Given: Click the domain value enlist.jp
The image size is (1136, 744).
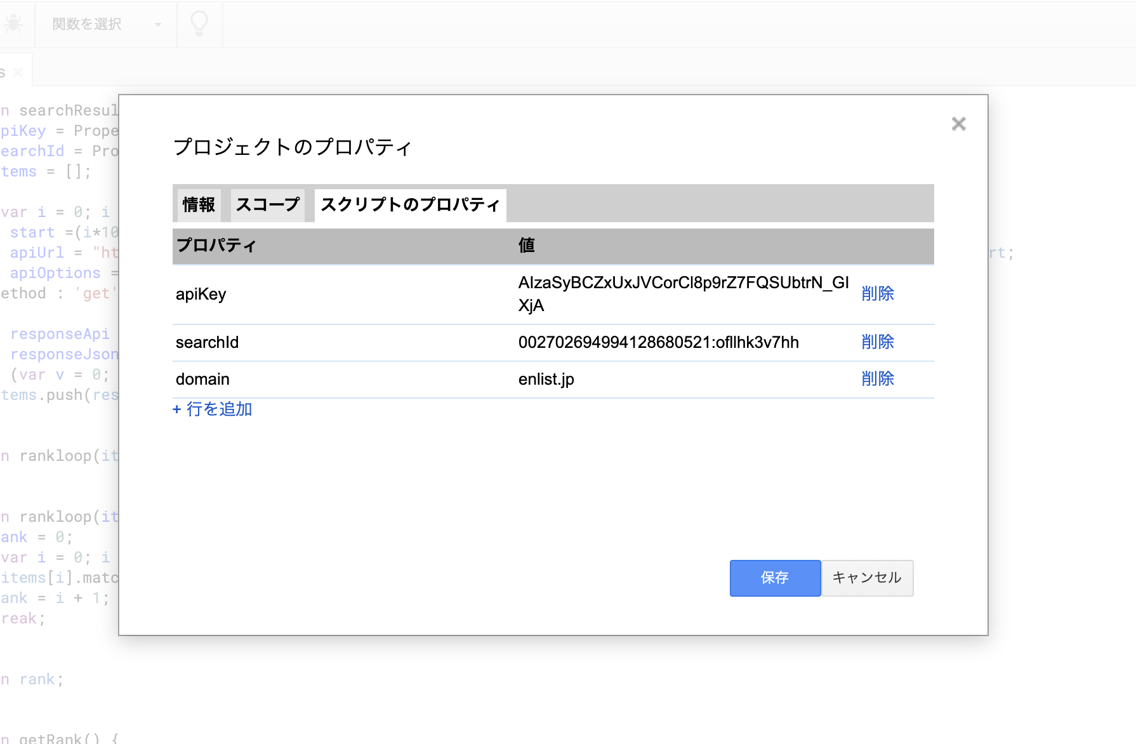Looking at the screenshot, I should (546, 378).
